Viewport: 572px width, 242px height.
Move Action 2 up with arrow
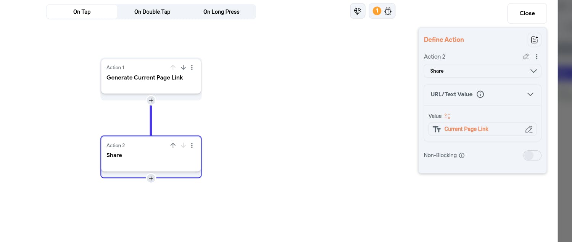coord(173,145)
